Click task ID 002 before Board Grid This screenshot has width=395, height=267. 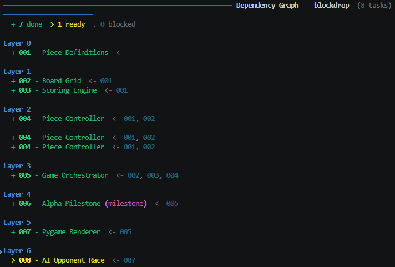[x=24, y=81]
